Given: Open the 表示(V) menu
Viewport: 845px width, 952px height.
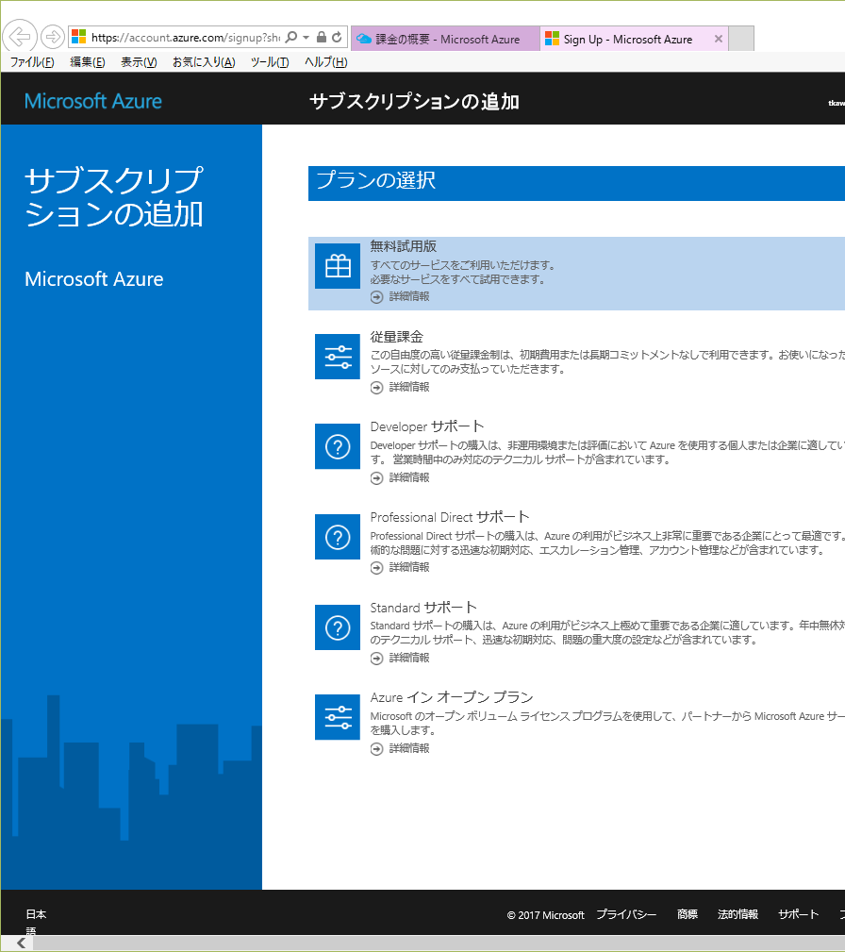Looking at the screenshot, I should 139,62.
